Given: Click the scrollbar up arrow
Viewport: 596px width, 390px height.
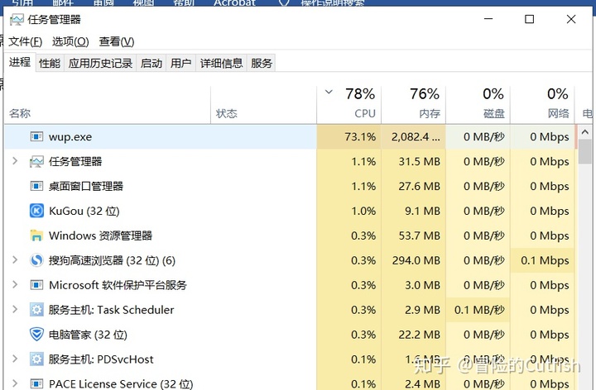Looking at the screenshot, I should tap(585, 132).
